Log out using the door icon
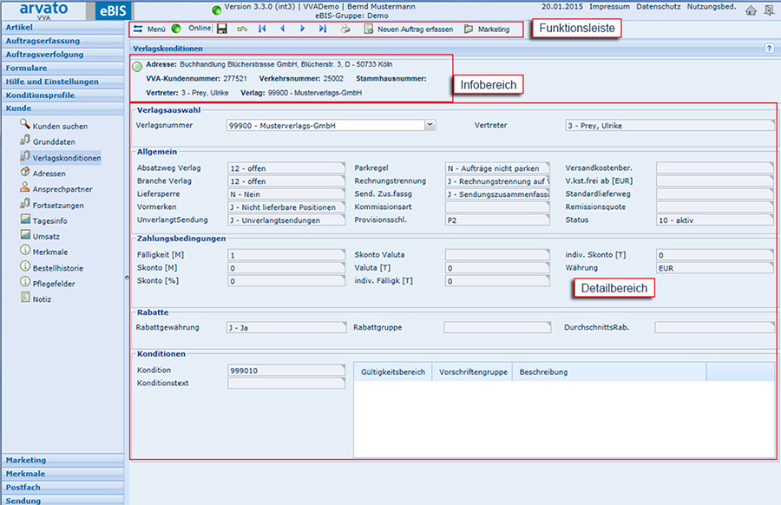Viewport: 781px width, 505px height. pos(769,10)
